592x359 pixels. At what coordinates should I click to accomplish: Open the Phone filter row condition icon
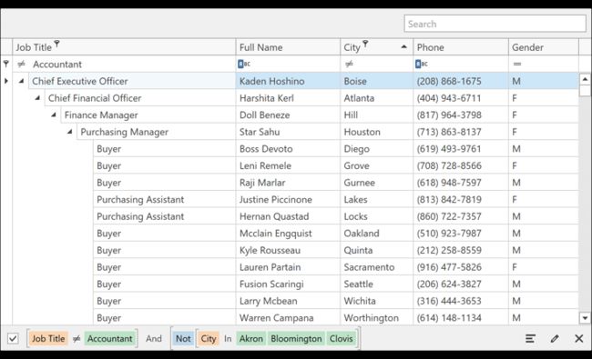[422, 64]
